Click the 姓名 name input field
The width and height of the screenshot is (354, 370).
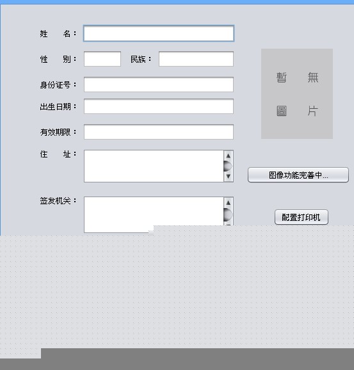(x=159, y=33)
